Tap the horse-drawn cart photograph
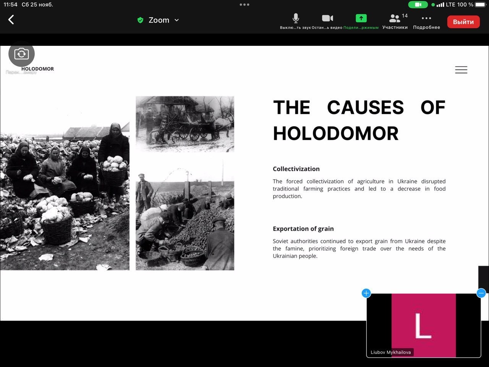This screenshot has height=367, width=489. click(185, 124)
